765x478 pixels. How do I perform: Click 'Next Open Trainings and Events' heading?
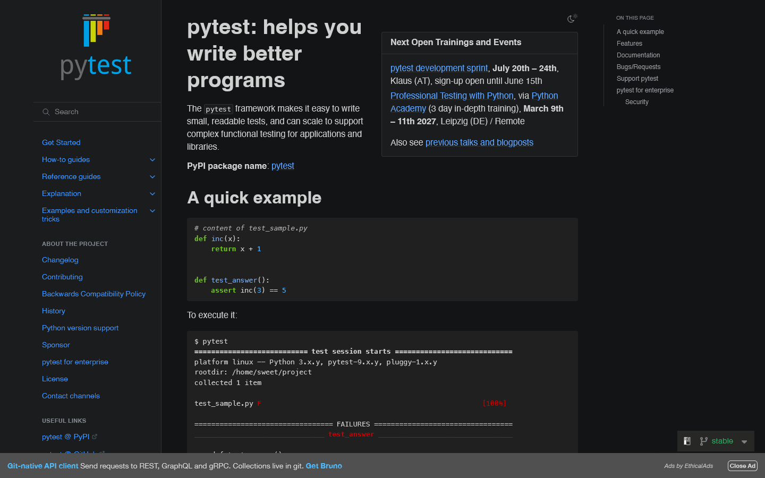click(x=456, y=42)
